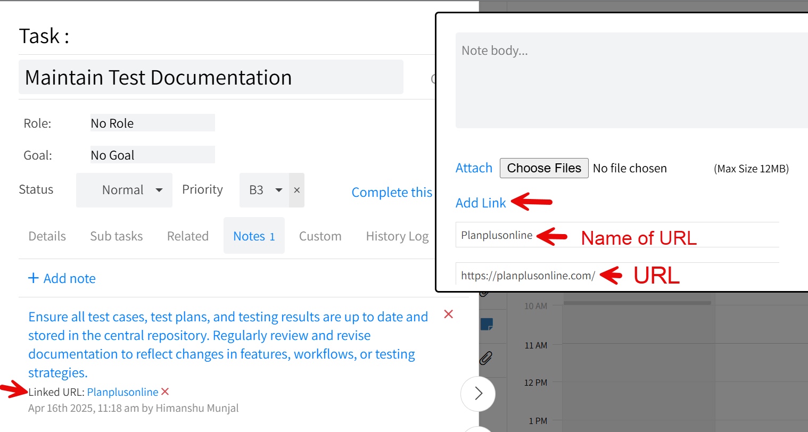808x432 pixels.
Task: Open the Status dropdown showing Normal
Action: (x=124, y=190)
